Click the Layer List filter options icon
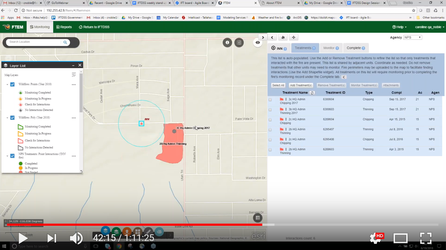 point(74,75)
